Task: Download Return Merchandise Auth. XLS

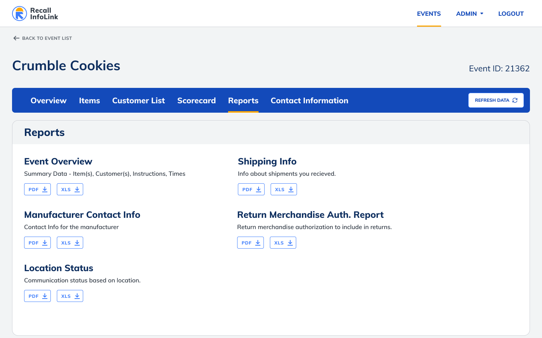Action: [x=283, y=243]
